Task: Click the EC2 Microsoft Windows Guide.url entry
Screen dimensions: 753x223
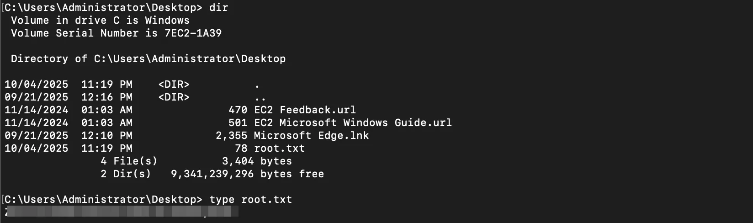Action: [353, 123]
